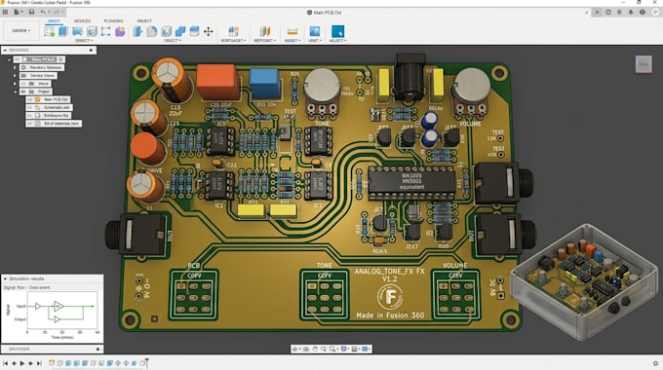Select the timeline end marker

point(146,363)
